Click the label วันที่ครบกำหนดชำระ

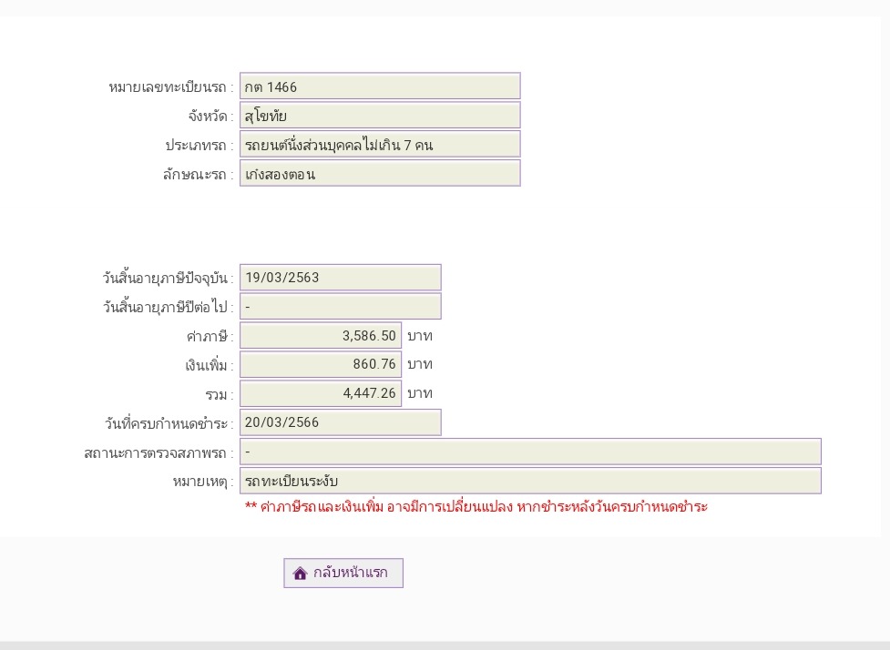pos(169,423)
